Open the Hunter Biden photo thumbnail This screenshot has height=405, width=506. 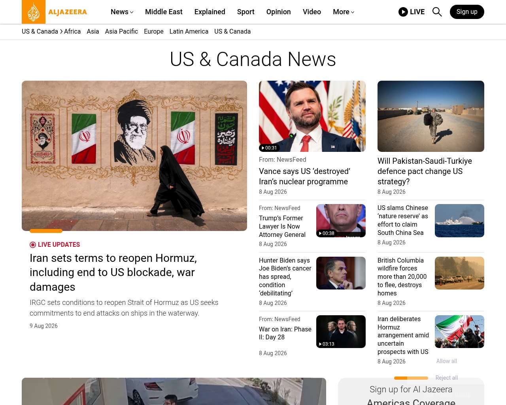coord(341,273)
